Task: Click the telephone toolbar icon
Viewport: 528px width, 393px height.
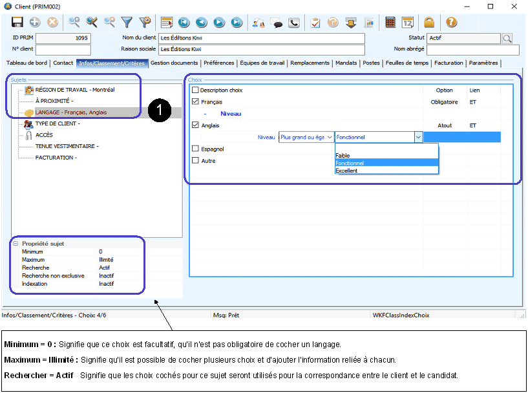Action: pyautogui.click(x=295, y=22)
